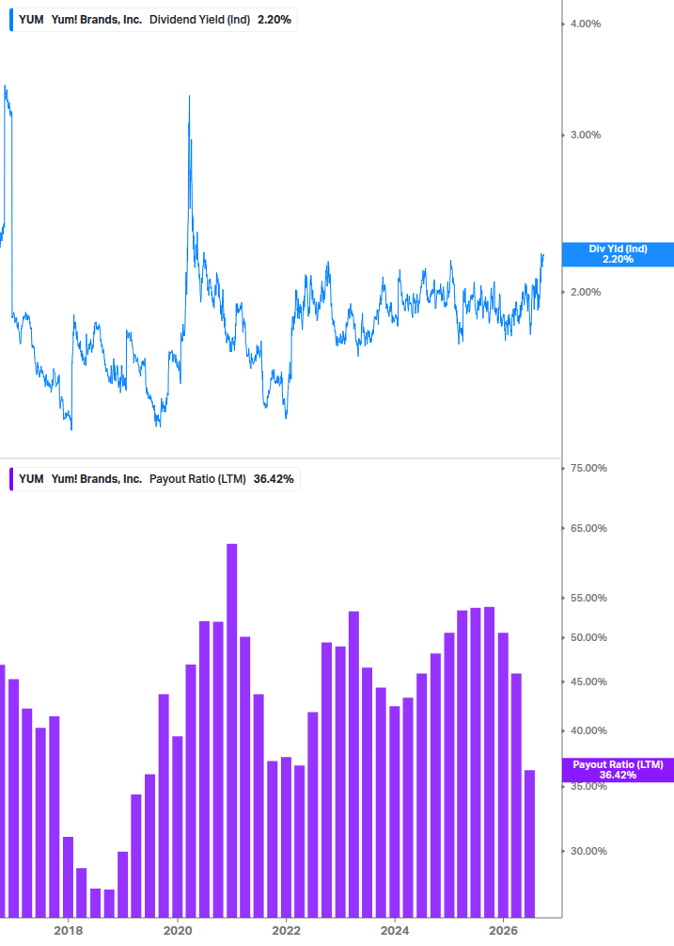Click the blue Div Yld (Ind) 2.20% axis tag
The width and height of the screenshot is (674, 946).
[x=618, y=254]
